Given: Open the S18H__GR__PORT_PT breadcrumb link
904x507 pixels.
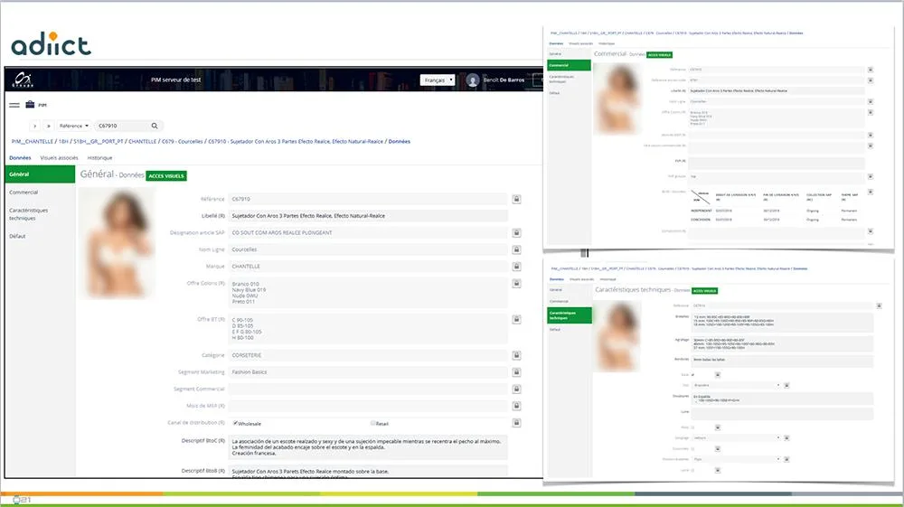Looking at the screenshot, I should [x=99, y=141].
